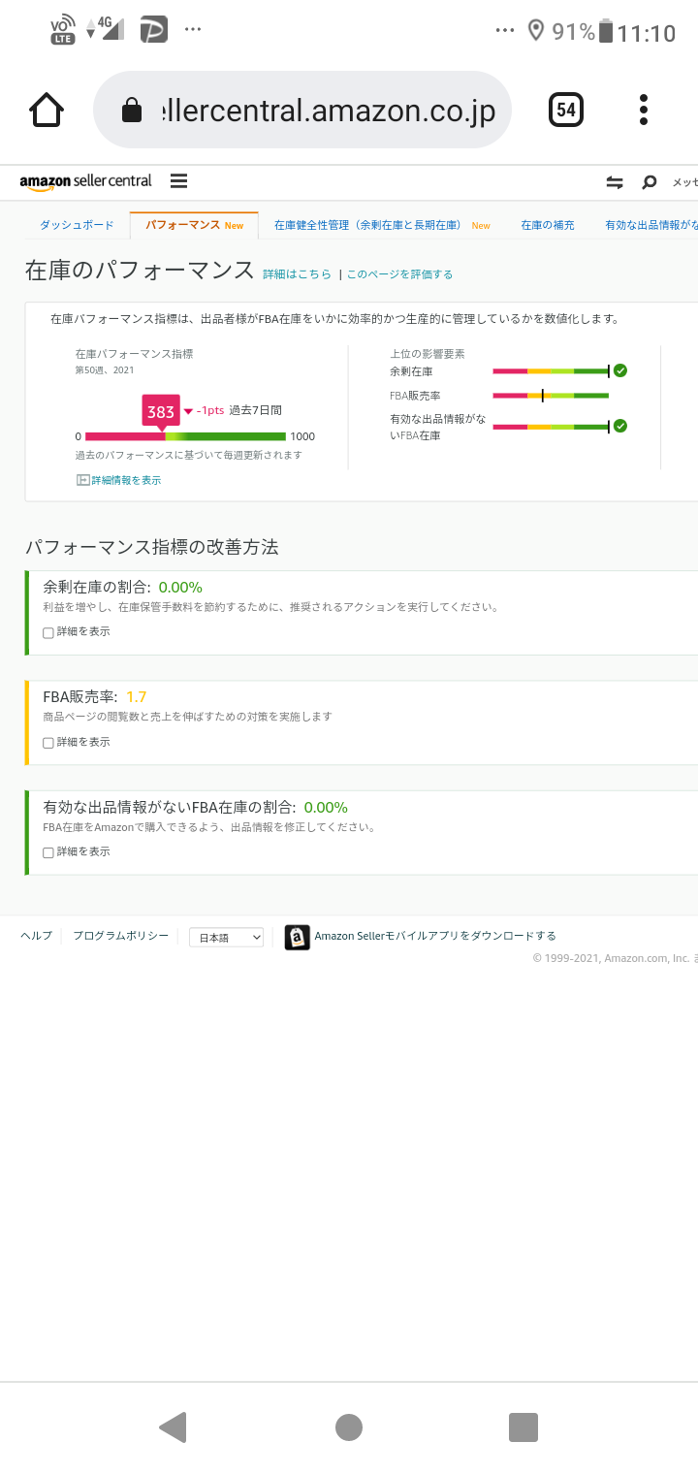The height and width of the screenshot is (1474, 698).
Task: Open search with the magnifier icon
Action: [649, 181]
